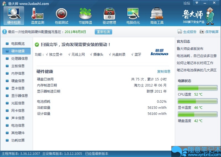The height and width of the screenshot is (157, 221).
Task: Click the title bar app icon
Action: pyautogui.click(x=4, y=4)
